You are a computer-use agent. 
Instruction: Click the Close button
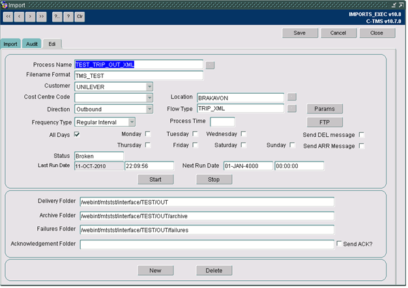[x=377, y=33]
